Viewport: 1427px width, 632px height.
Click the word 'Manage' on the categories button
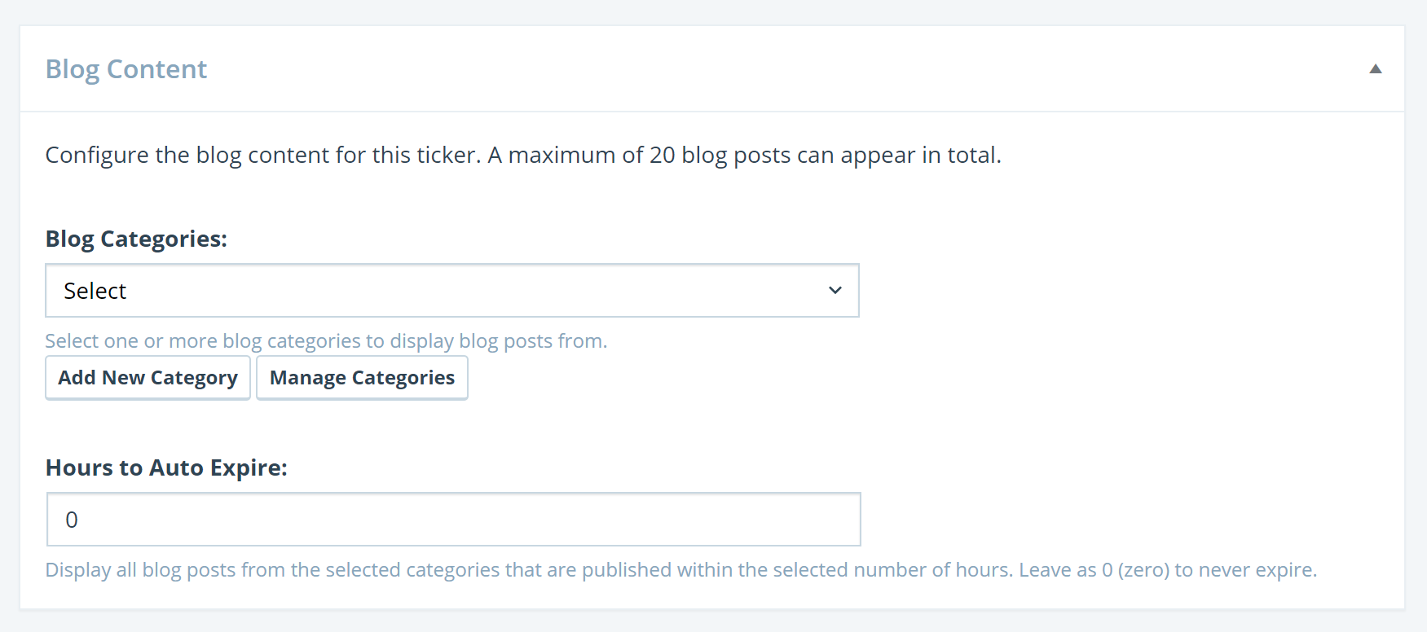[x=308, y=378]
